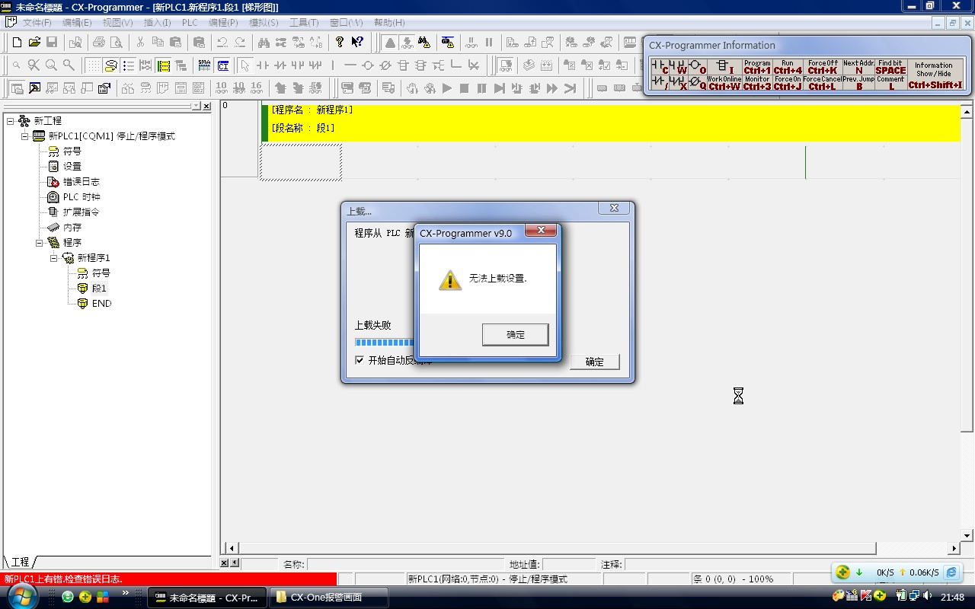
Task: Click 确定 in the 上载 upload dialog
Action: [x=594, y=362]
